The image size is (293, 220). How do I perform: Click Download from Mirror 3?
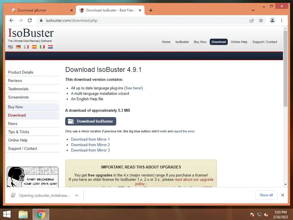(x=90, y=150)
